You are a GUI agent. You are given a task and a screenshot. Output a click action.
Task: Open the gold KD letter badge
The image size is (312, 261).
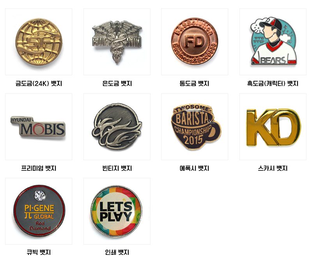273,127
